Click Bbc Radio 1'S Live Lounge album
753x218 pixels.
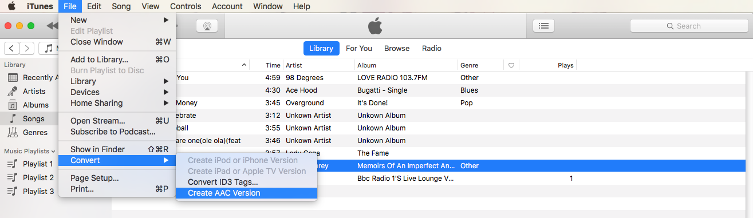click(405, 178)
